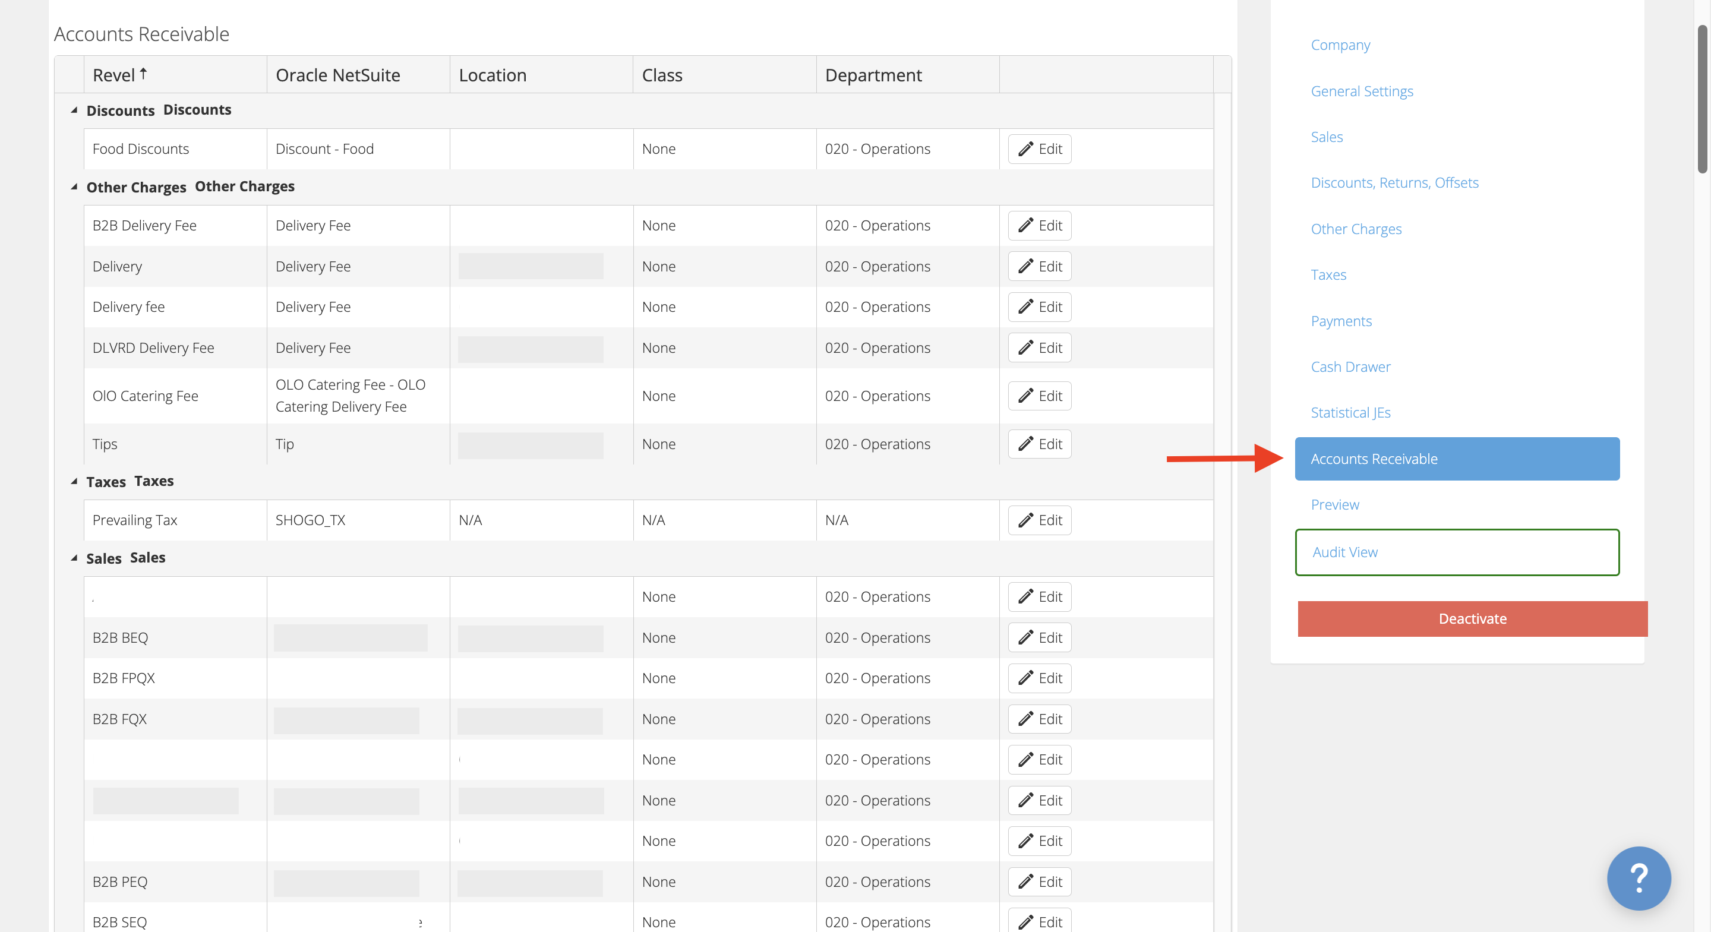
Task: Edit the plain Delivery row
Action: click(1040, 266)
